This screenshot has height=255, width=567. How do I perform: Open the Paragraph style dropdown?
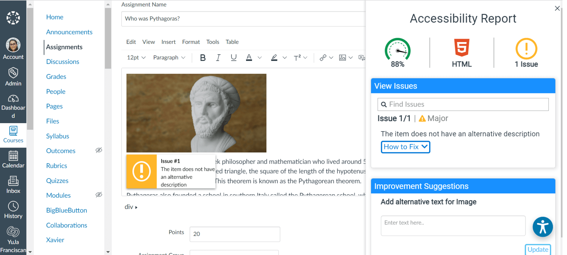[169, 58]
